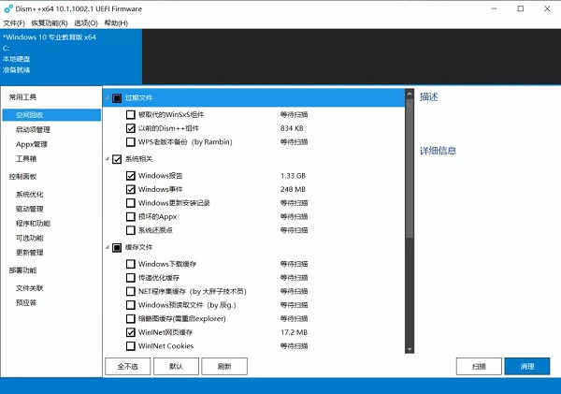Check 传递优化缓存 checkbox
The image size is (561, 394).
tap(131, 278)
